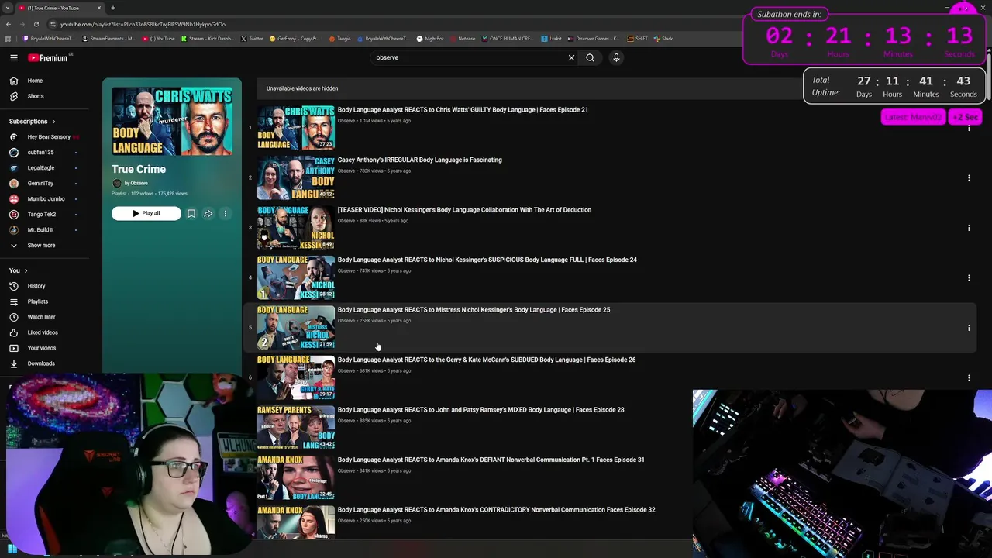Open Casey Anthony IRREGULAR Body Language thumbnail
The image size is (992, 558).
click(x=296, y=177)
